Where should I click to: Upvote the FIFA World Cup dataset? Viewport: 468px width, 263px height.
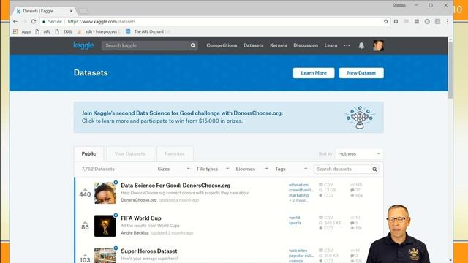click(85, 222)
